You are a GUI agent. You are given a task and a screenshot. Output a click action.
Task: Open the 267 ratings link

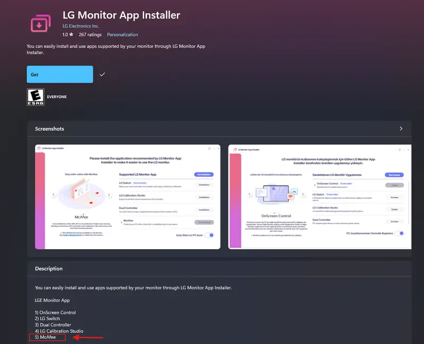[90, 34]
